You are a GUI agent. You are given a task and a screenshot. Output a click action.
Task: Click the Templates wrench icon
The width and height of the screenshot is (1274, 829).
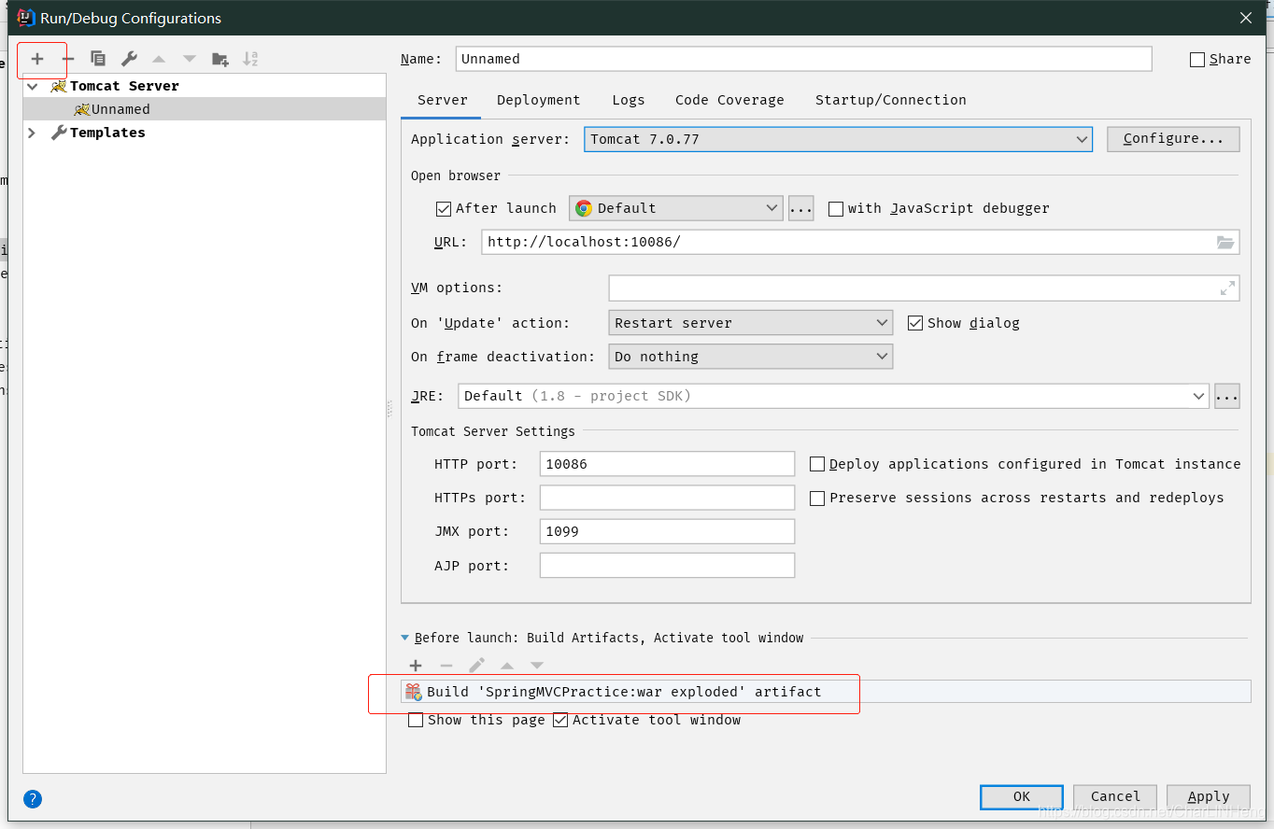(59, 133)
